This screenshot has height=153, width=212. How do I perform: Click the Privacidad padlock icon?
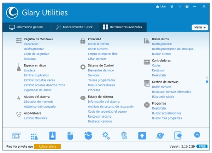pos(83,41)
